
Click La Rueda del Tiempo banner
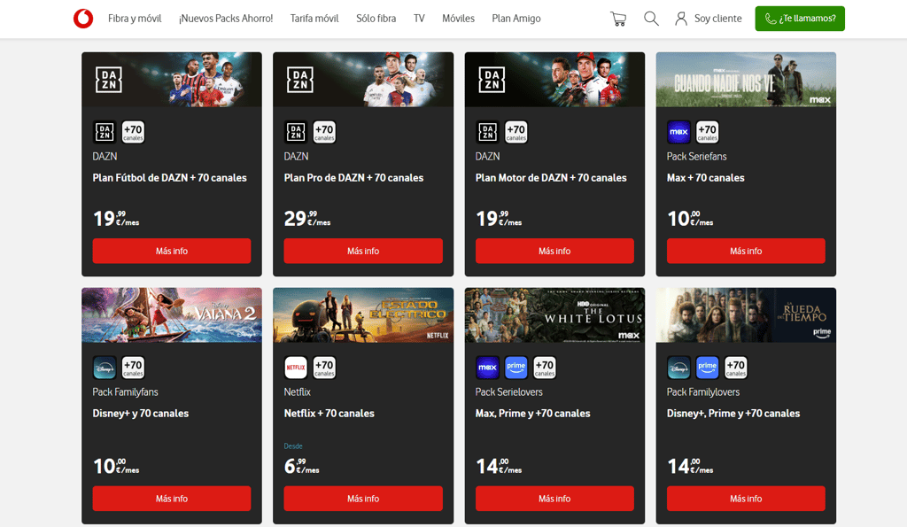coord(746,315)
